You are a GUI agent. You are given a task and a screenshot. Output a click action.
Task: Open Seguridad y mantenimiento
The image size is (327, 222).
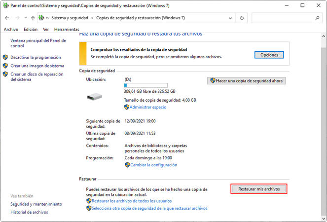(36, 204)
